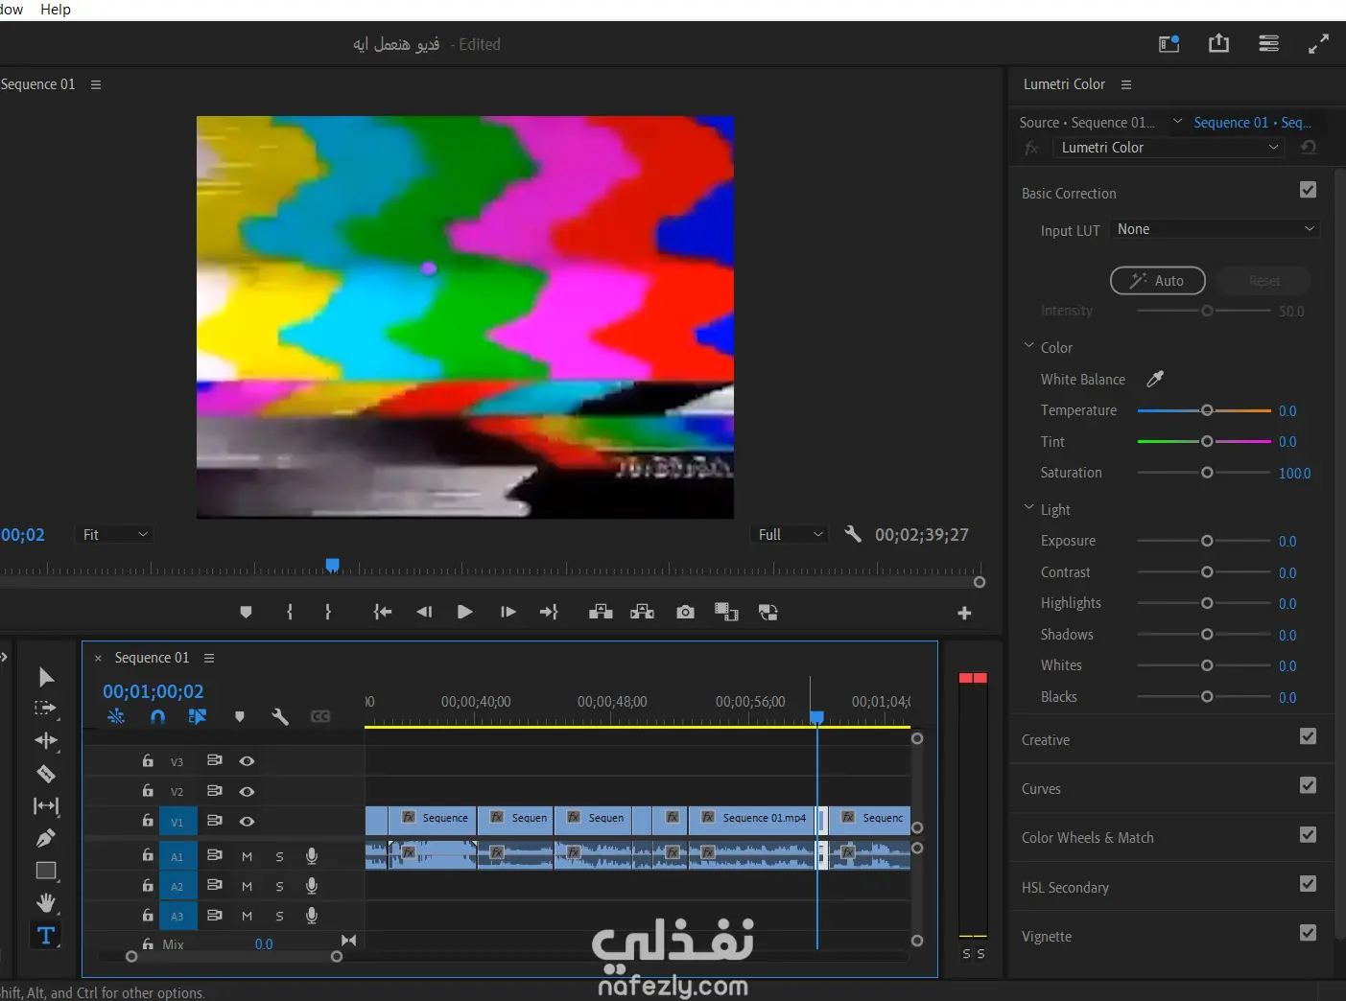Toggle Snap in Timeline magnet icon
Image resolution: width=1346 pixels, height=1001 pixels.
tap(157, 717)
